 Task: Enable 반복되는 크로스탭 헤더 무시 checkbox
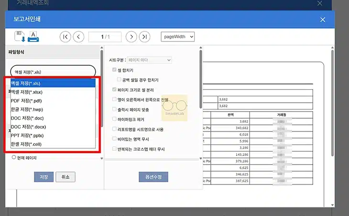[x=114, y=148]
